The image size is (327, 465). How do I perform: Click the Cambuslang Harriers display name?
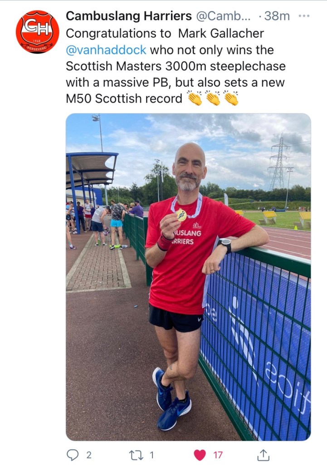pyautogui.click(x=129, y=16)
